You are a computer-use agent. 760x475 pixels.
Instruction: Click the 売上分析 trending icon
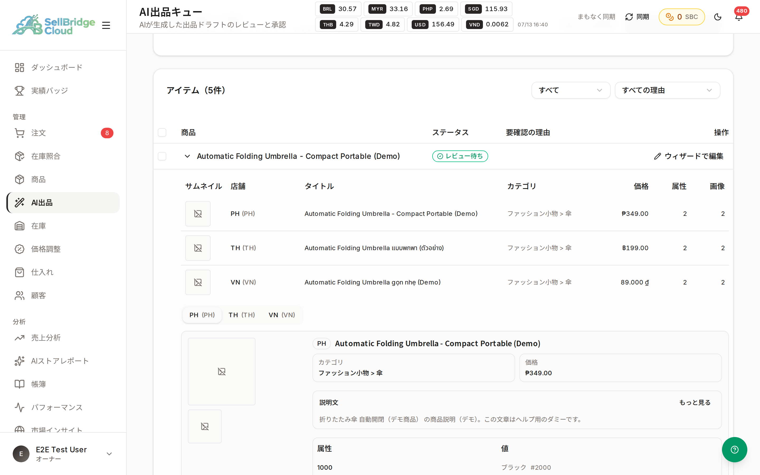click(20, 338)
